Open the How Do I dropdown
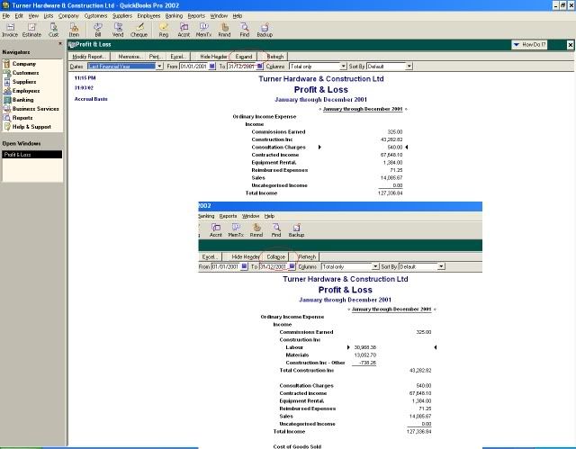Viewport: 576px width, 449px height. tap(529, 44)
